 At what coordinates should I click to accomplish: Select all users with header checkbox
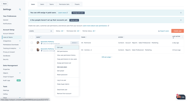click(32, 37)
